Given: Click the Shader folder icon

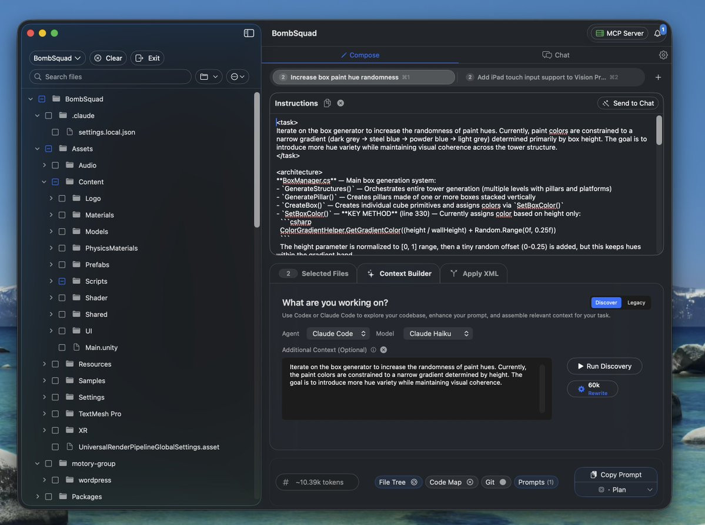Looking at the screenshot, I should (76, 297).
